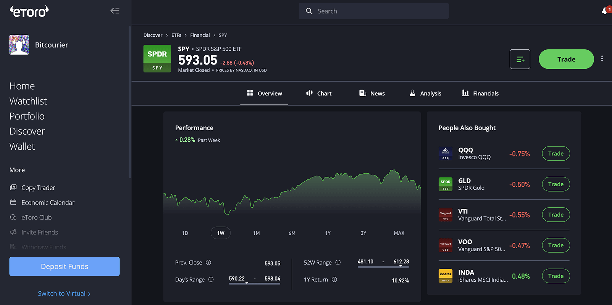The image size is (612, 305).
Task: Click Financial in the breadcrumb
Action: (x=200, y=35)
